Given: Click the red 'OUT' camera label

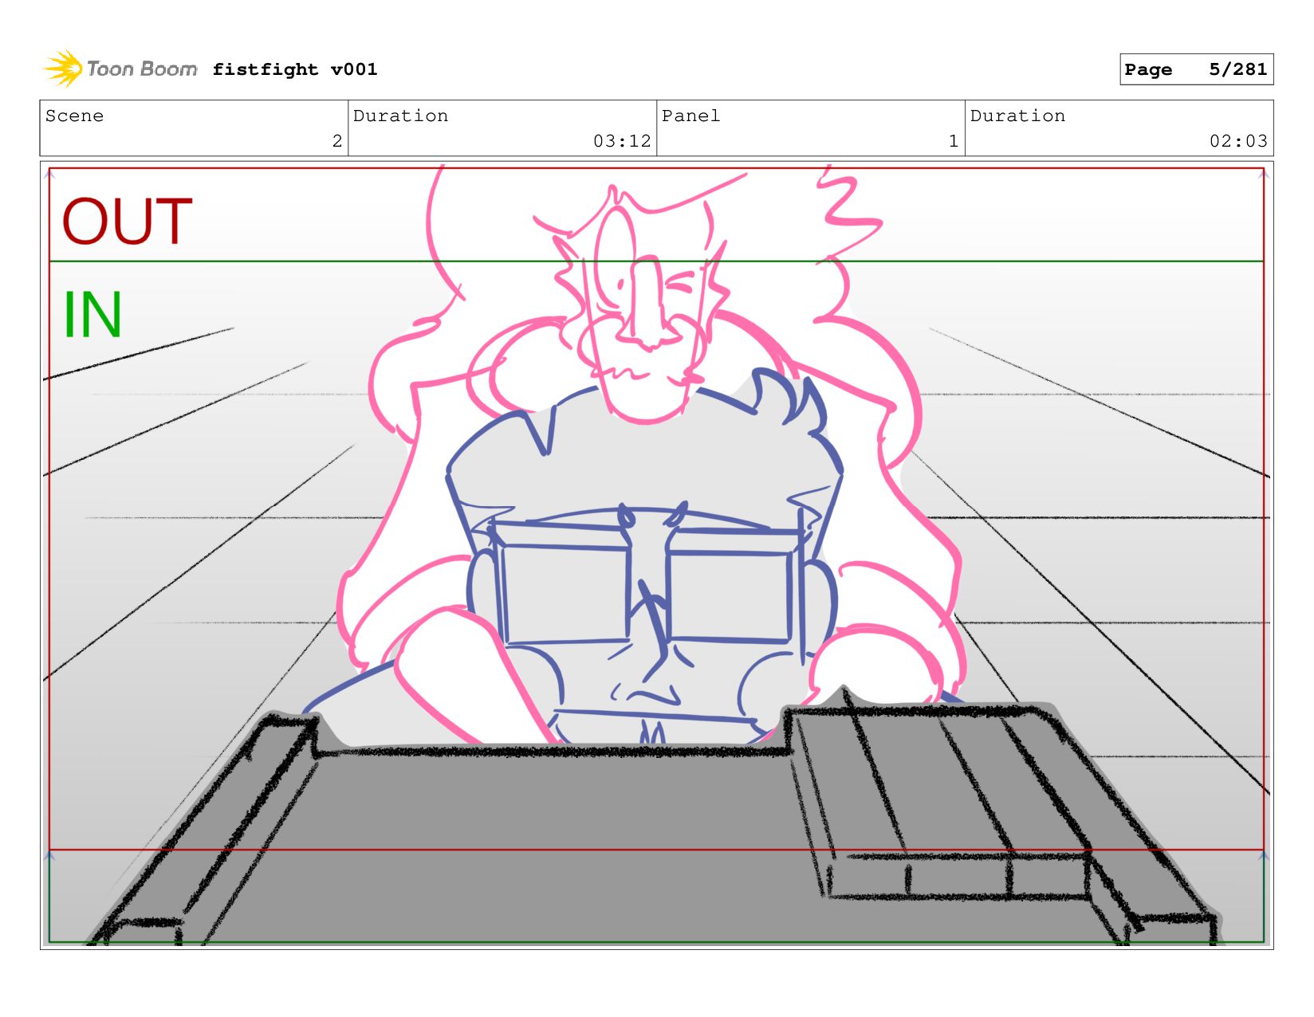Looking at the screenshot, I should tap(128, 221).
